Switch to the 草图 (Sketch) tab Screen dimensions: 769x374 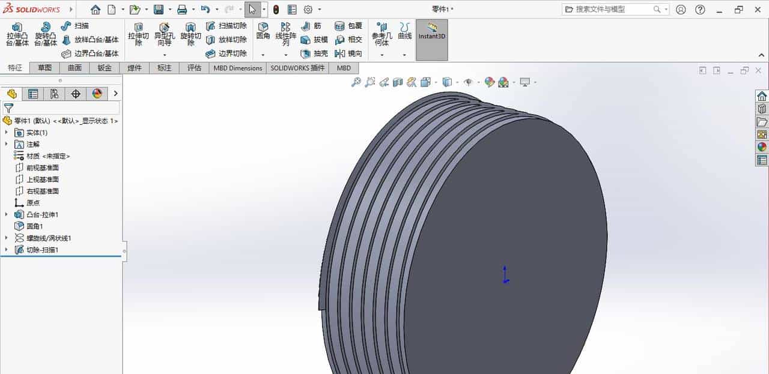(x=44, y=68)
